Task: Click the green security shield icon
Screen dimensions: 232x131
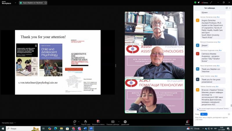Action: pyautogui.click(x=195, y=2)
